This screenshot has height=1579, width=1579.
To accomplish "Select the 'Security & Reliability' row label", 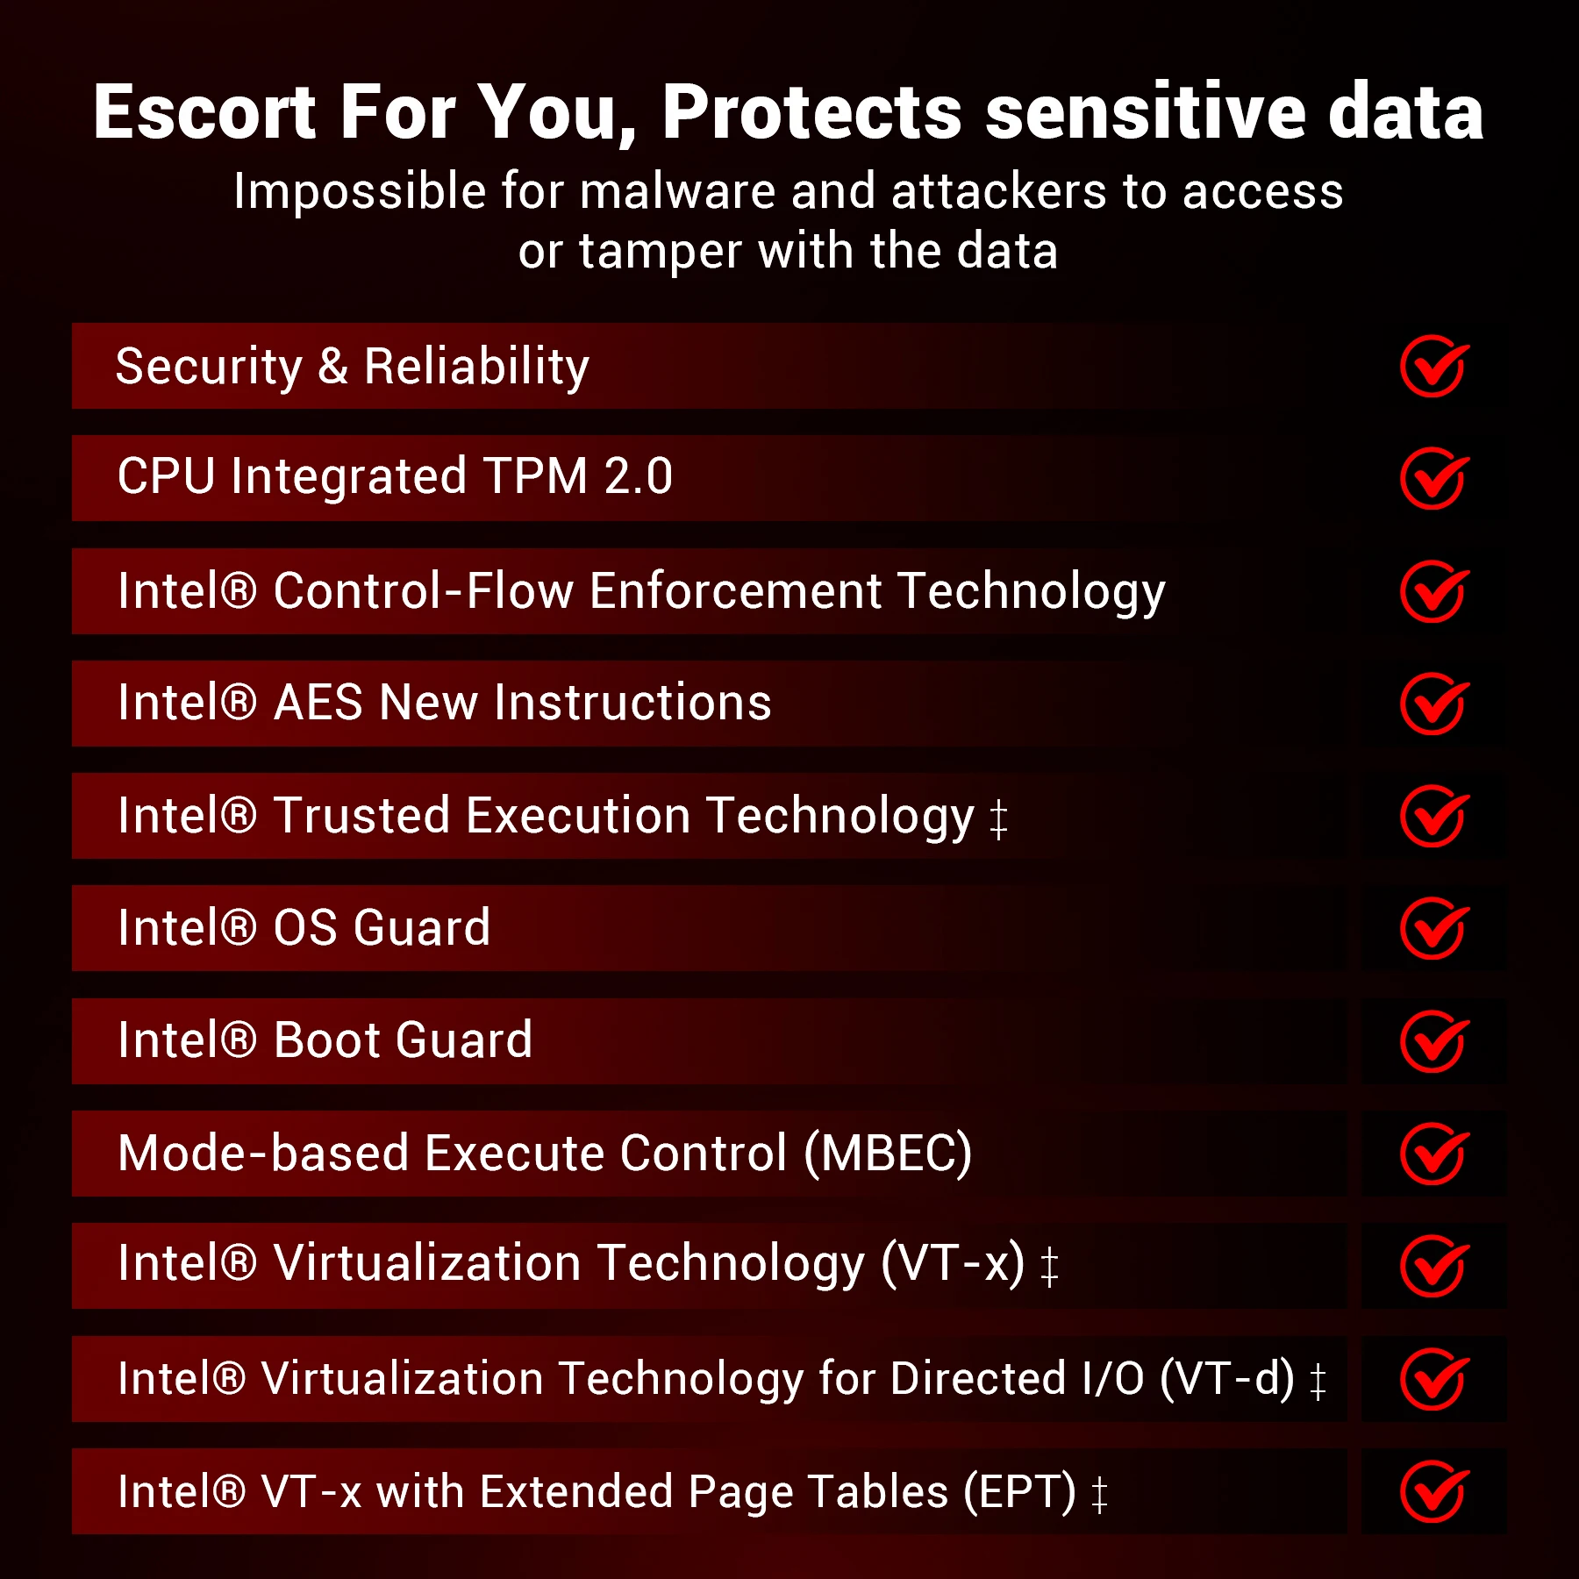I will tap(353, 367).
